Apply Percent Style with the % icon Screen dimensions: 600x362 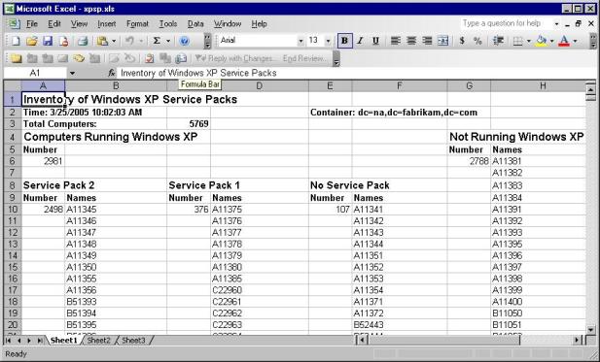(x=477, y=41)
